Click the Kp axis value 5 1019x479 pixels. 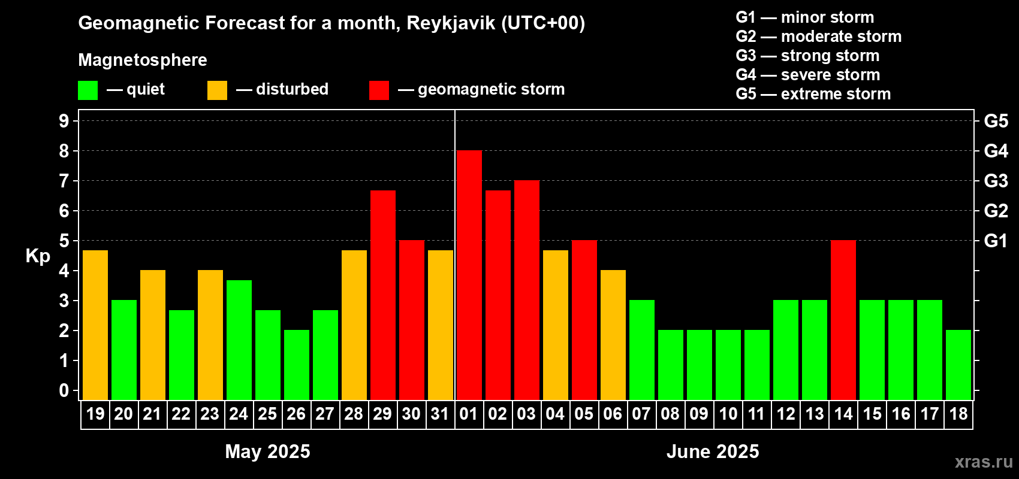coord(64,241)
